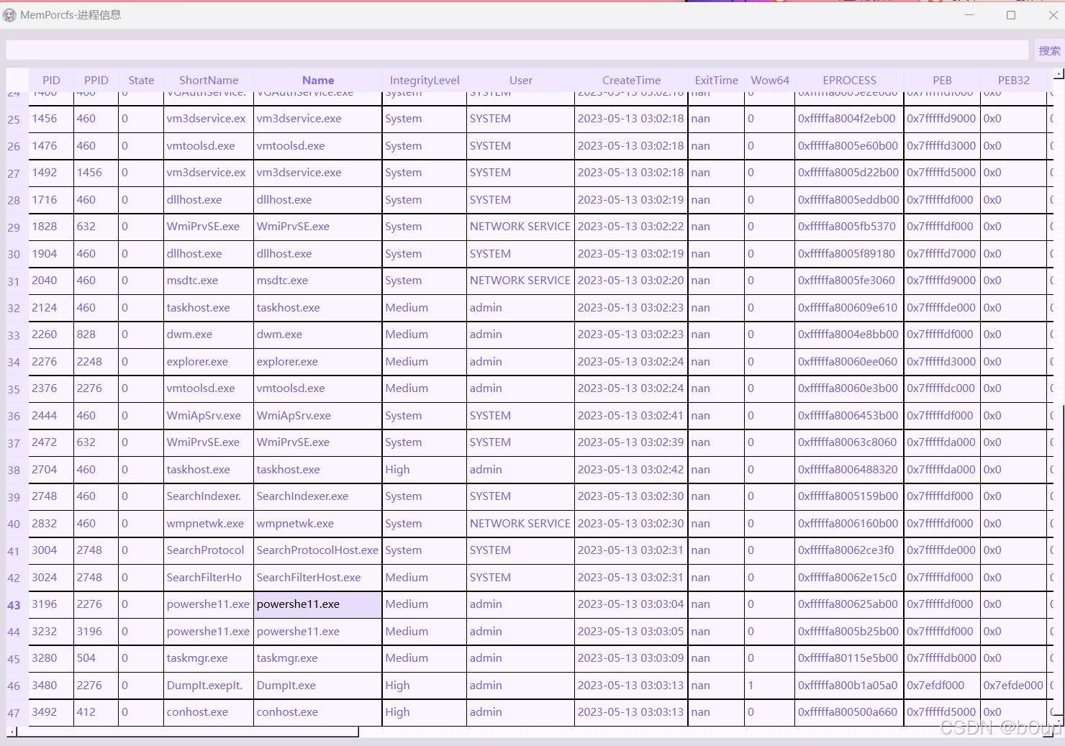
Task: Click the 搜索 search button
Action: click(1048, 50)
